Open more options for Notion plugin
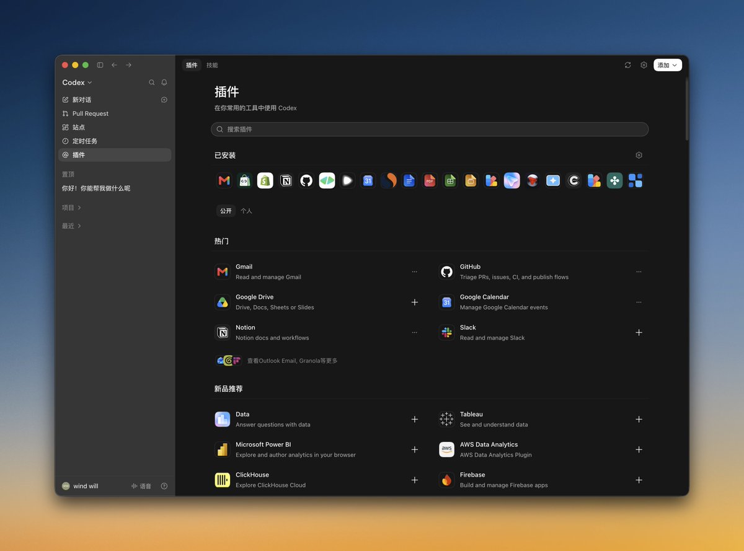Image resolution: width=744 pixels, height=551 pixels. (x=415, y=332)
